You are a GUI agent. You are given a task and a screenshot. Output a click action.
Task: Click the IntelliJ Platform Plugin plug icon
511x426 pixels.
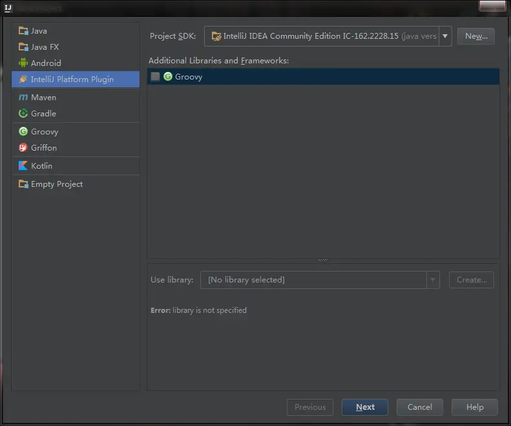(23, 80)
